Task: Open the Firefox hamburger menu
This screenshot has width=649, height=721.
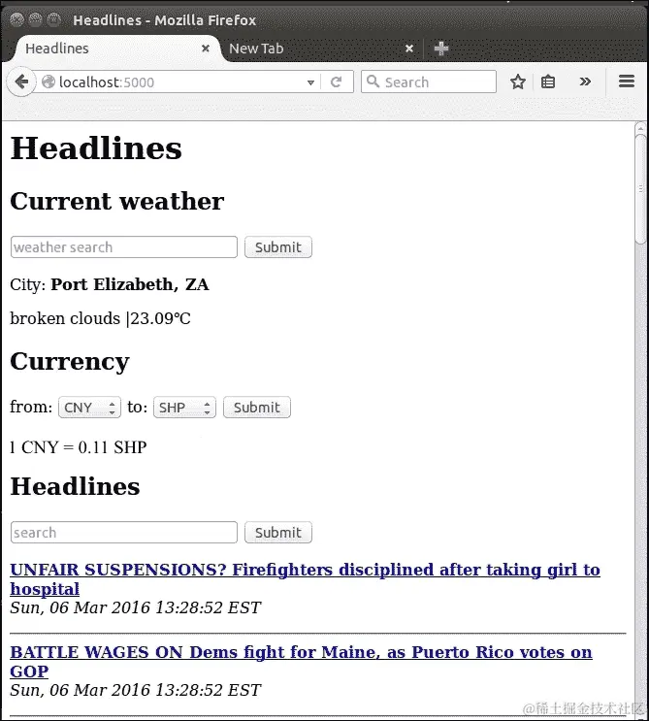Action: point(627,82)
